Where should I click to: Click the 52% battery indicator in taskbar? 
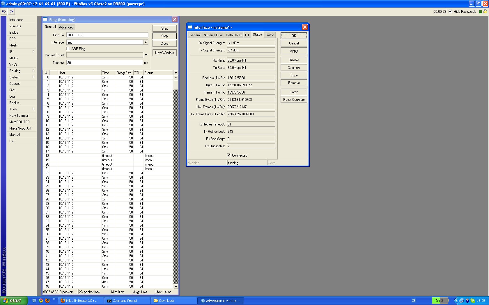click(x=440, y=301)
